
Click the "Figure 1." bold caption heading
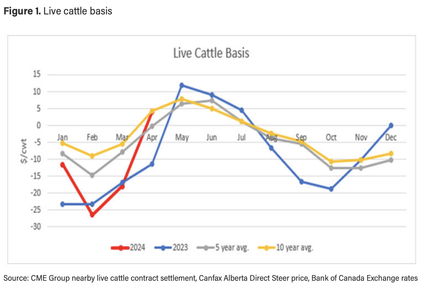[22, 11]
